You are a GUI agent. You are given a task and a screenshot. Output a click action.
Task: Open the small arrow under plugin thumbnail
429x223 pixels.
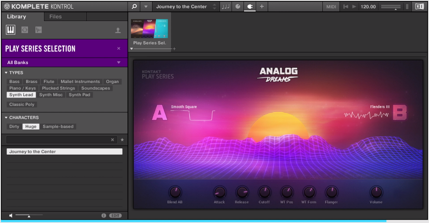click(132, 49)
